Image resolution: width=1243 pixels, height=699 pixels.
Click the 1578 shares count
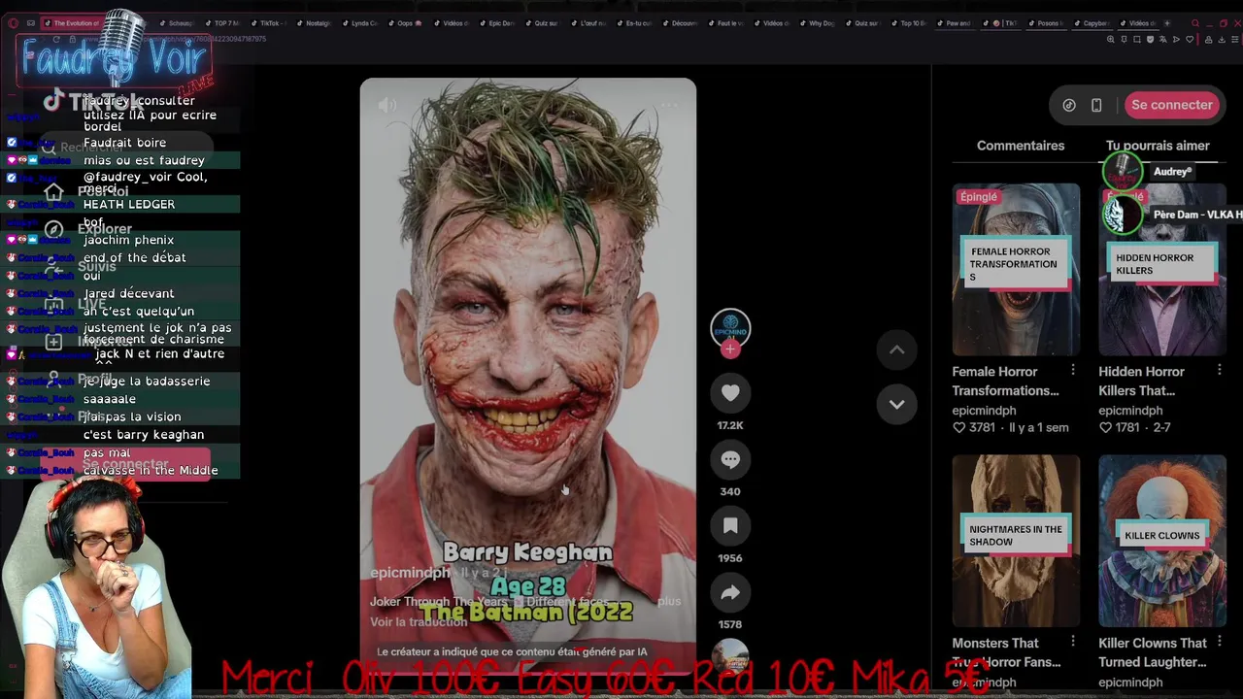click(x=730, y=624)
